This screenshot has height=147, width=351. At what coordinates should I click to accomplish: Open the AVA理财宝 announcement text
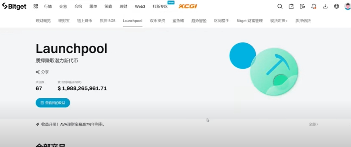click(73, 124)
